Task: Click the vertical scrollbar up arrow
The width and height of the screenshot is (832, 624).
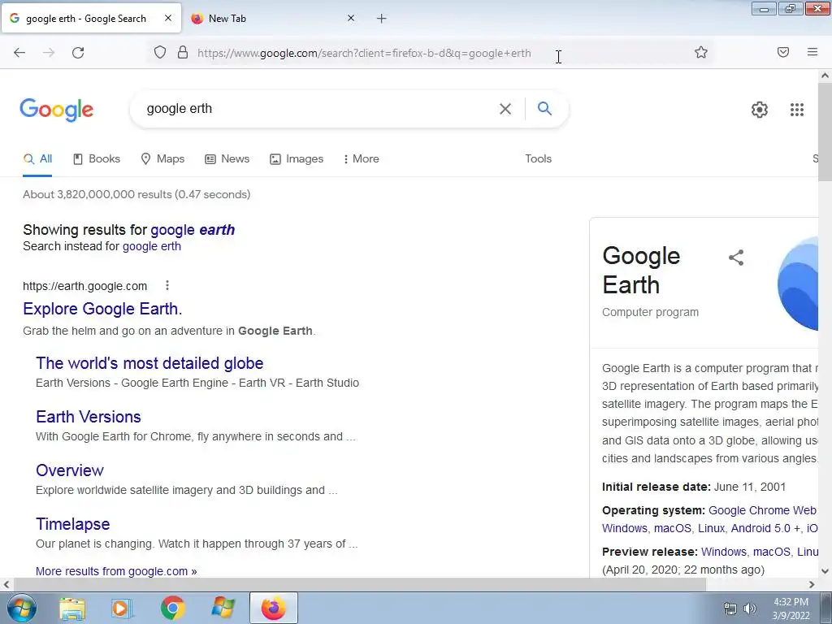Action: click(825, 76)
